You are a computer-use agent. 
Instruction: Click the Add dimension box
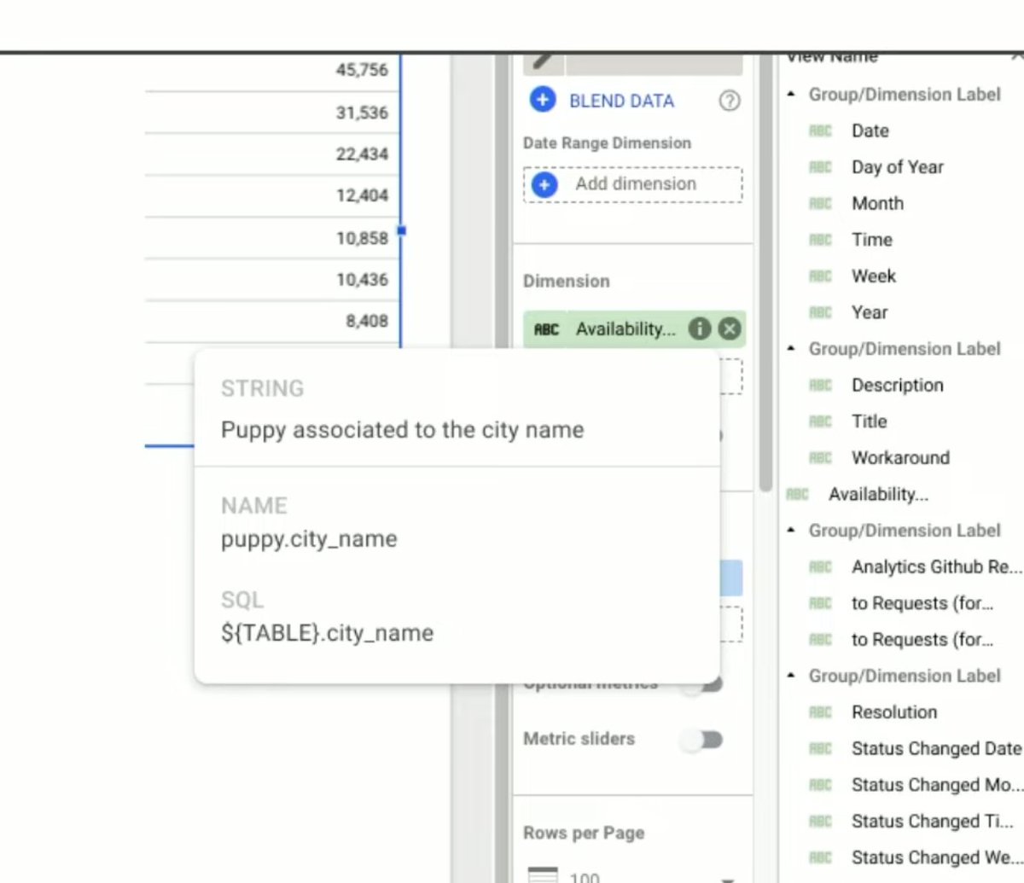pyautogui.click(x=633, y=184)
